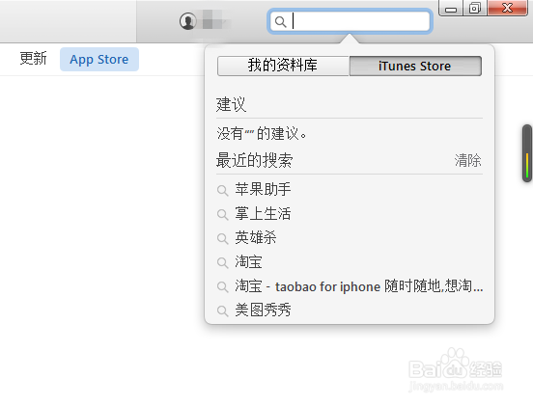The image size is (533, 405).
Task: Clear recent searches with 清除
Action: (467, 160)
